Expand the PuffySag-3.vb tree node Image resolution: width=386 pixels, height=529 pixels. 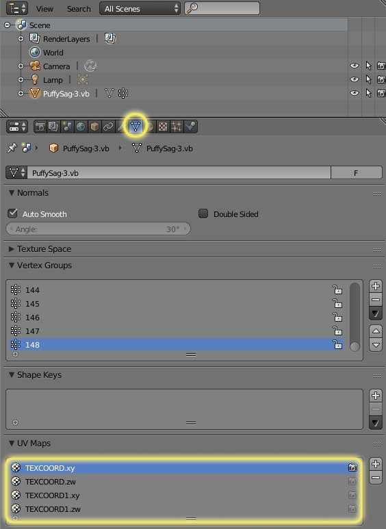coord(21,93)
